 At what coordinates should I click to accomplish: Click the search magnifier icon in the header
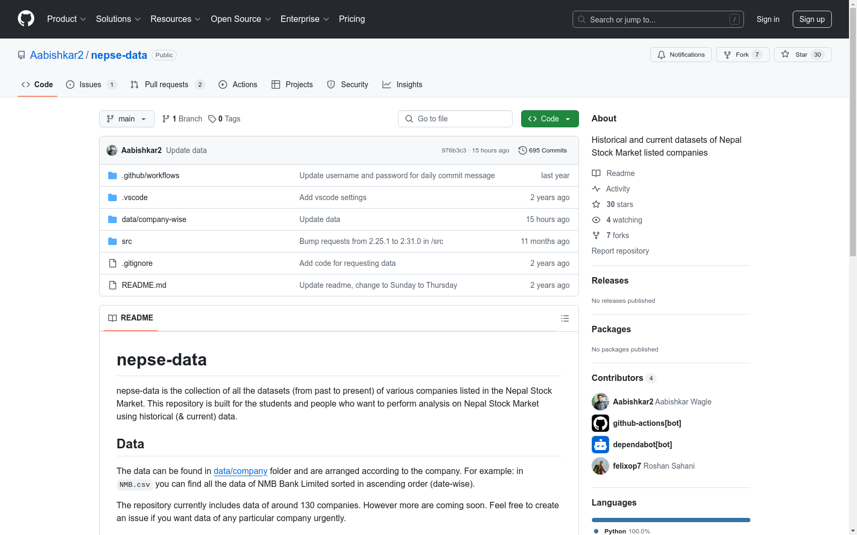point(582,19)
